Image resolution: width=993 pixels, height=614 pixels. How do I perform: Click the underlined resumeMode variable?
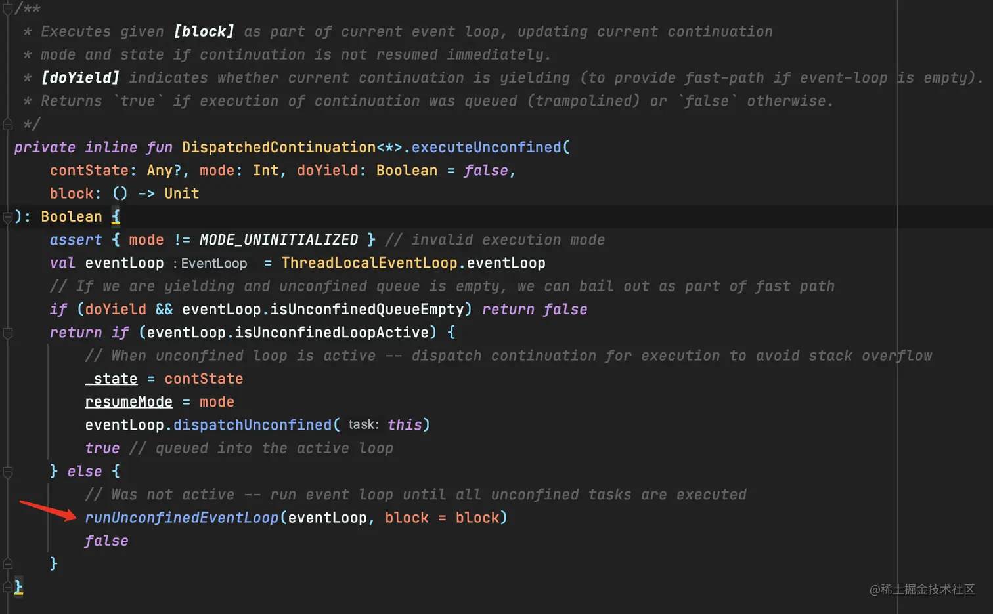(x=129, y=402)
